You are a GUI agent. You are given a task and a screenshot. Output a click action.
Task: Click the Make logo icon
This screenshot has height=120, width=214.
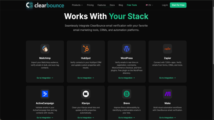point(167,94)
